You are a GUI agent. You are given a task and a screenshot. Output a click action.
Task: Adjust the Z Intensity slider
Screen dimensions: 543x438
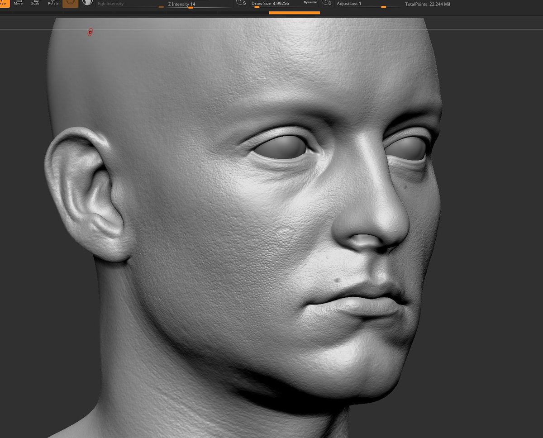click(198, 5)
